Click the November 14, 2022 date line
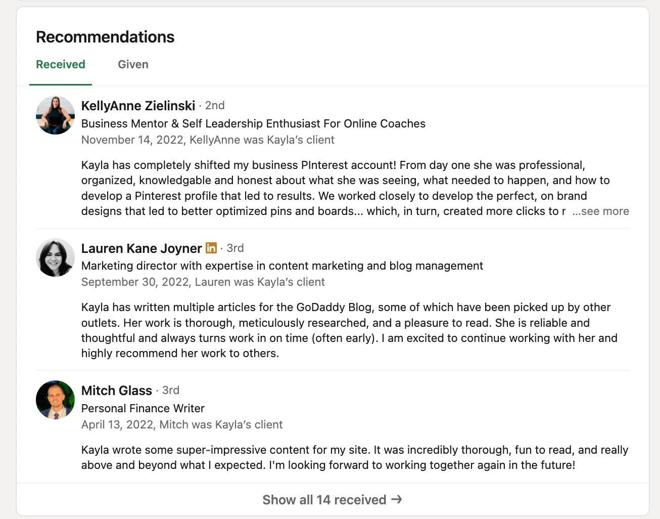The width and height of the screenshot is (660, 519). pyautogui.click(x=208, y=140)
